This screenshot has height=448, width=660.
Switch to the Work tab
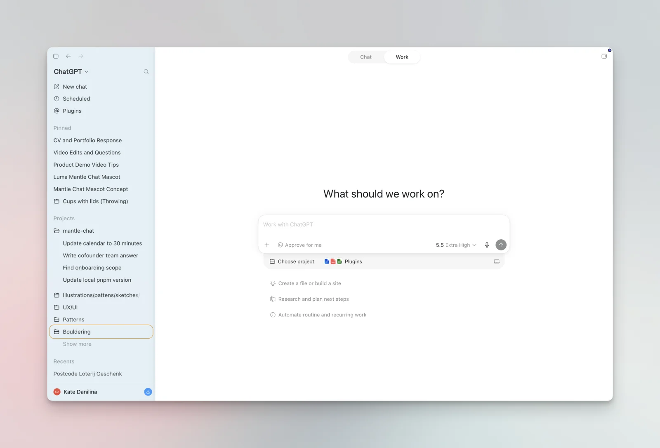pos(402,57)
